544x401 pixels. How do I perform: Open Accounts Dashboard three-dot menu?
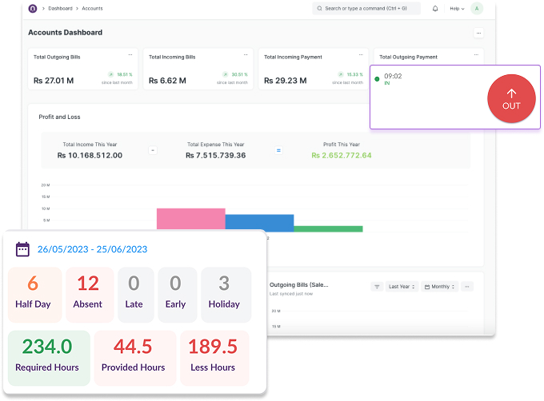coord(478,33)
